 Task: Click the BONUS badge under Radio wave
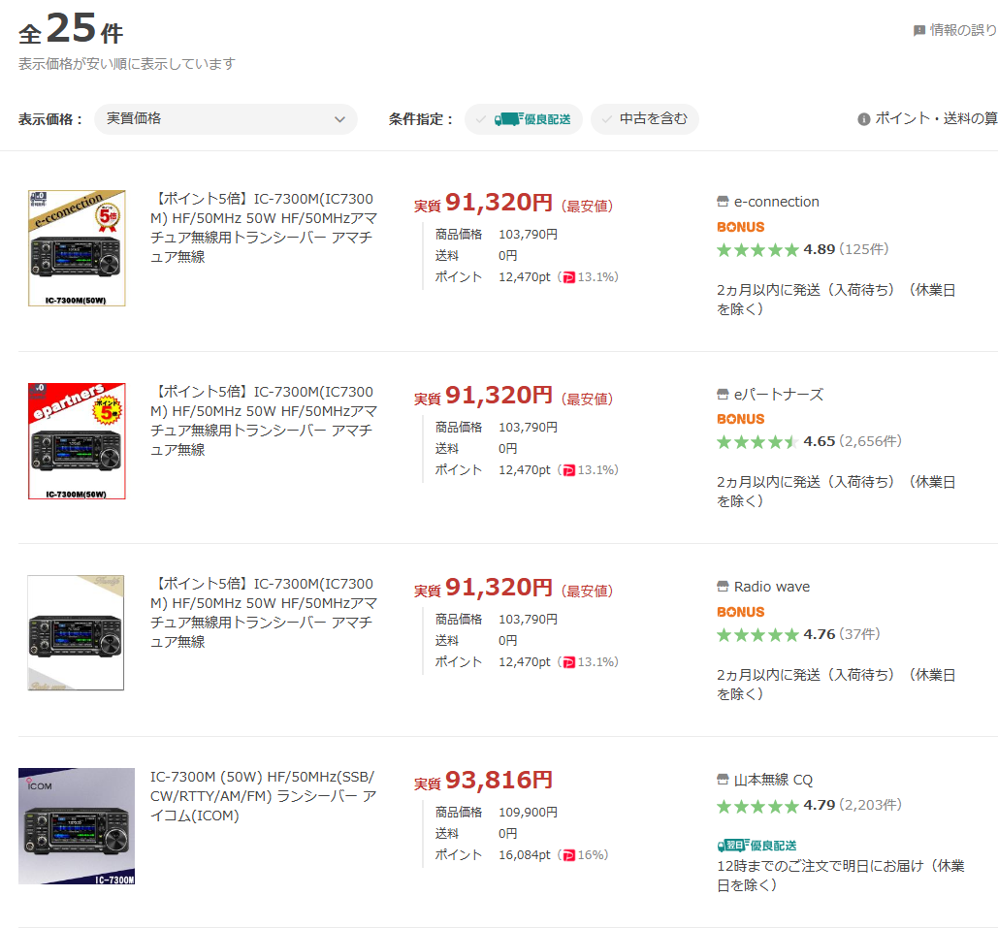(740, 612)
